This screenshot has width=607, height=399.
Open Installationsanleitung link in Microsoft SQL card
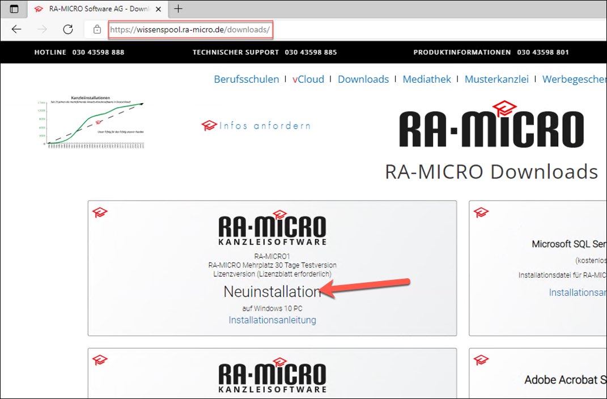[x=578, y=292]
